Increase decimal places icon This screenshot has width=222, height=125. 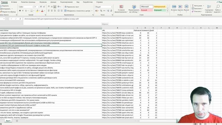point(108,11)
